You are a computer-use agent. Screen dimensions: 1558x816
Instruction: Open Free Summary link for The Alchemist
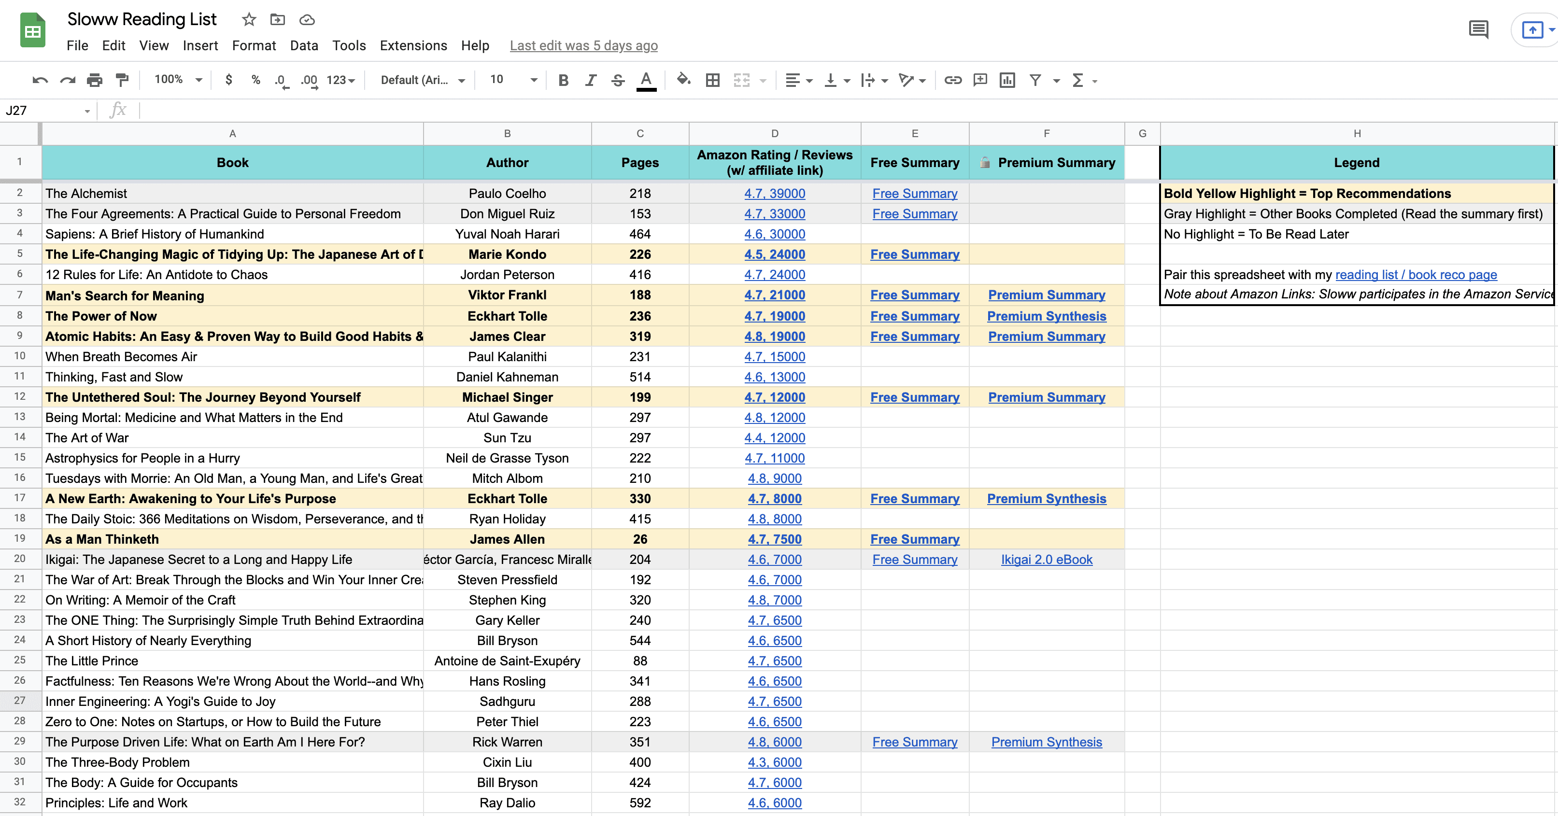pyautogui.click(x=915, y=194)
